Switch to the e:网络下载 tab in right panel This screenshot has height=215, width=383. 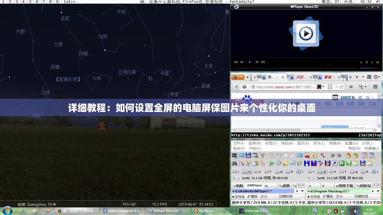(344, 186)
